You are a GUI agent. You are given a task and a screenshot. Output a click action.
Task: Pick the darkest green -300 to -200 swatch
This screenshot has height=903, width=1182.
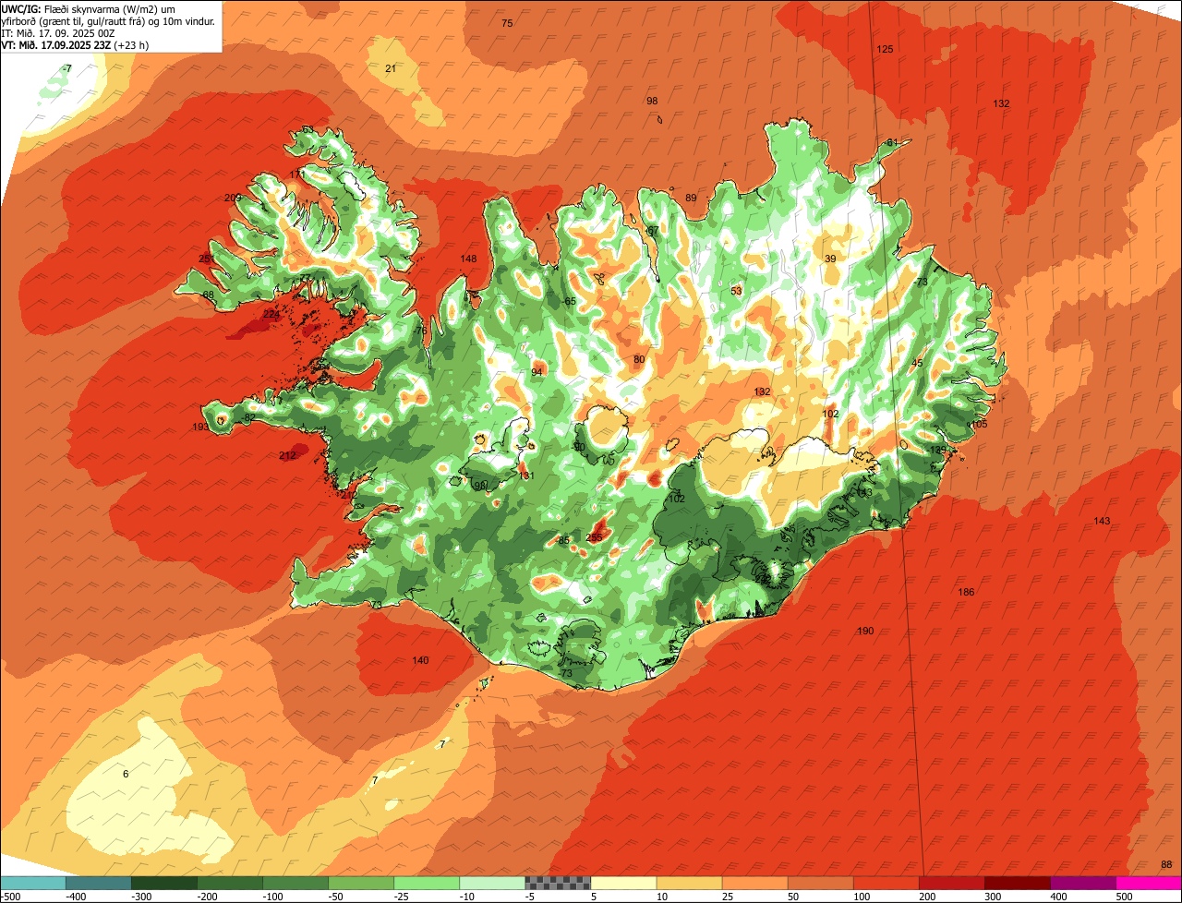click(163, 883)
